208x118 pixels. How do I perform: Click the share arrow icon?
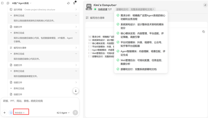(68, 3)
